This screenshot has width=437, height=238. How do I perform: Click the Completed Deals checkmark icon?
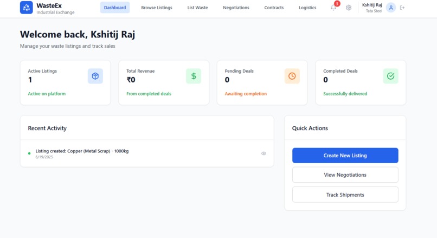[391, 76]
